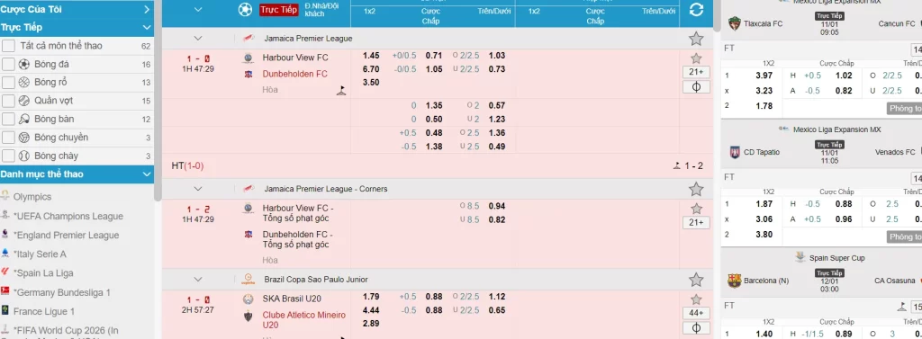922x339 pixels.
Task: Open 21+ more markets for Harbour View
Action: (696, 72)
